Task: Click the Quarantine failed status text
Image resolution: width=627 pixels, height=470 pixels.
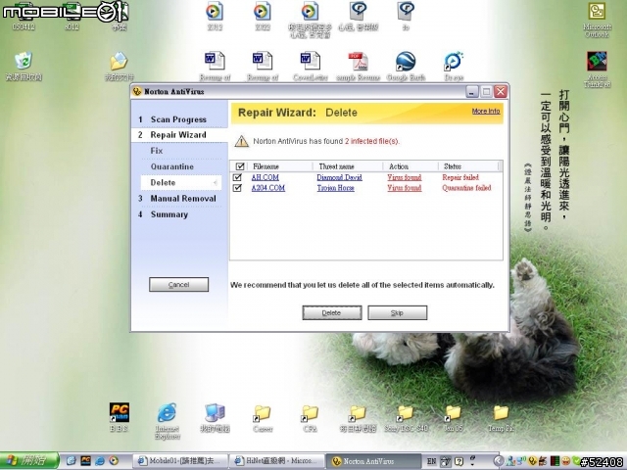Action: (x=466, y=187)
